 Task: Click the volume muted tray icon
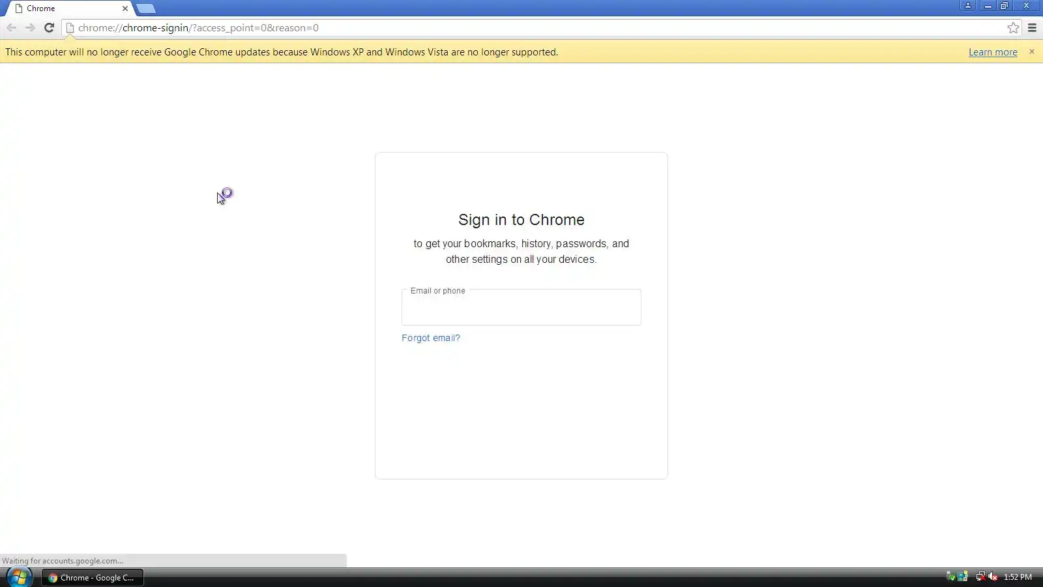[x=993, y=577]
